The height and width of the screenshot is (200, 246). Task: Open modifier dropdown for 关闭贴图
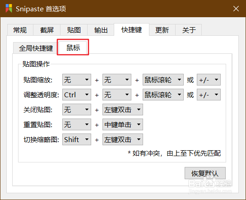(x=77, y=110)
